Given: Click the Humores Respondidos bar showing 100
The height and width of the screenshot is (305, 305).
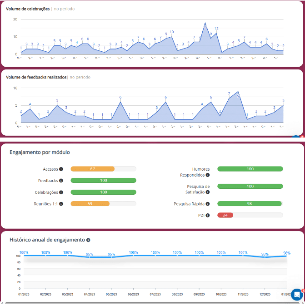Looking at the screenshot, I should tap(250, 169).
